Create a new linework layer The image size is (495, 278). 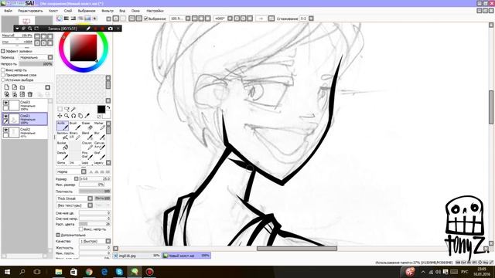[15, 87]
